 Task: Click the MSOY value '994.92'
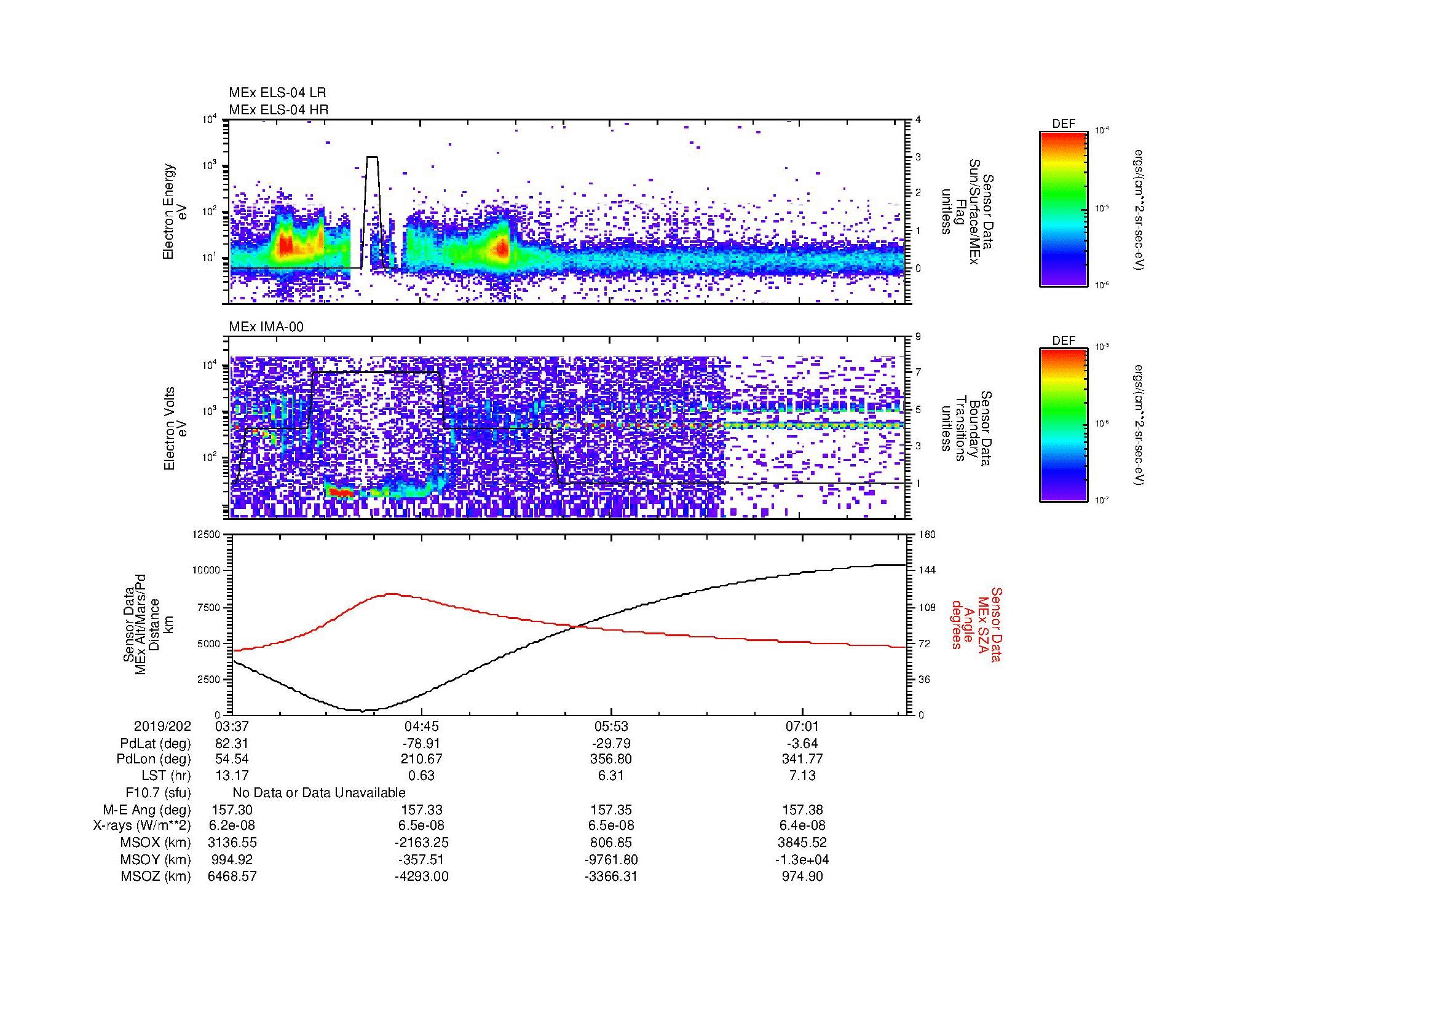click(232, 859)
